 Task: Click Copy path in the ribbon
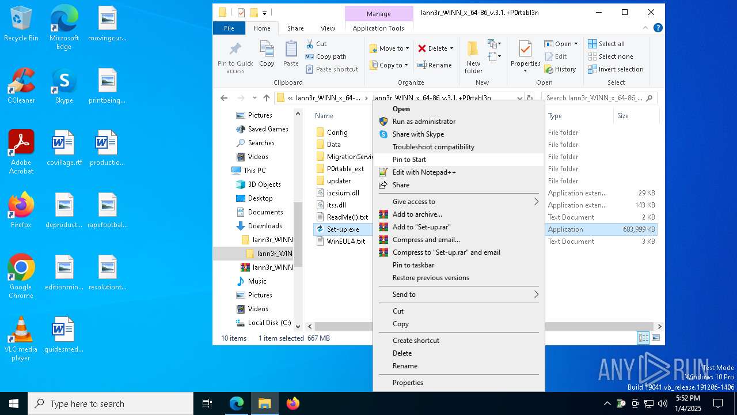tap(325, 56)
